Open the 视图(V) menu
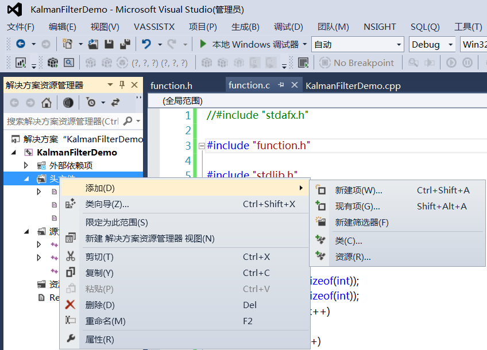 point(105,27)
